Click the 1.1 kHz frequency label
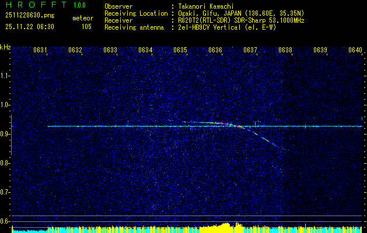Screen dimensions: 367x233 [x=5, y=76]
